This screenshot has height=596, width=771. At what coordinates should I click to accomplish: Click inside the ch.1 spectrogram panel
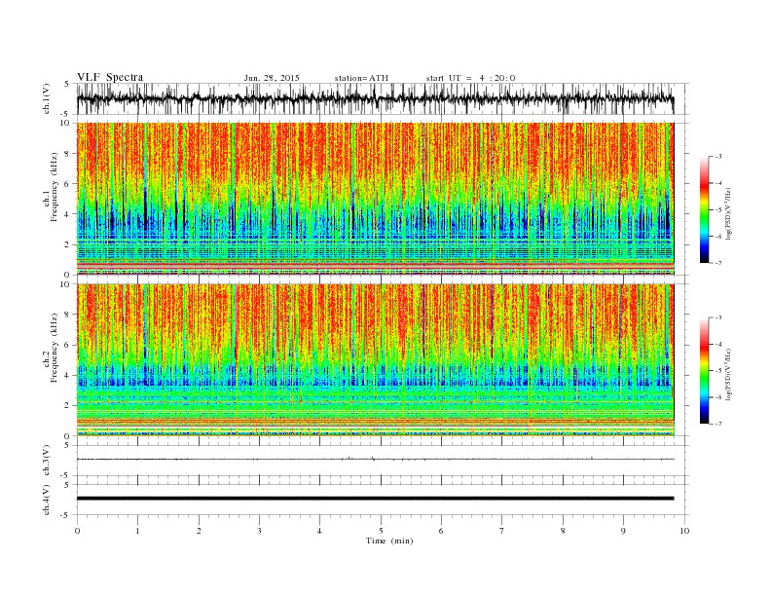click(375, 199)
